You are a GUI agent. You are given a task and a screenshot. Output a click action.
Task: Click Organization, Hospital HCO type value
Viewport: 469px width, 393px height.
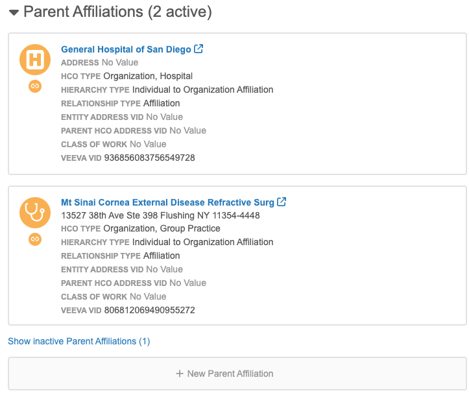[x=148, y=76]
